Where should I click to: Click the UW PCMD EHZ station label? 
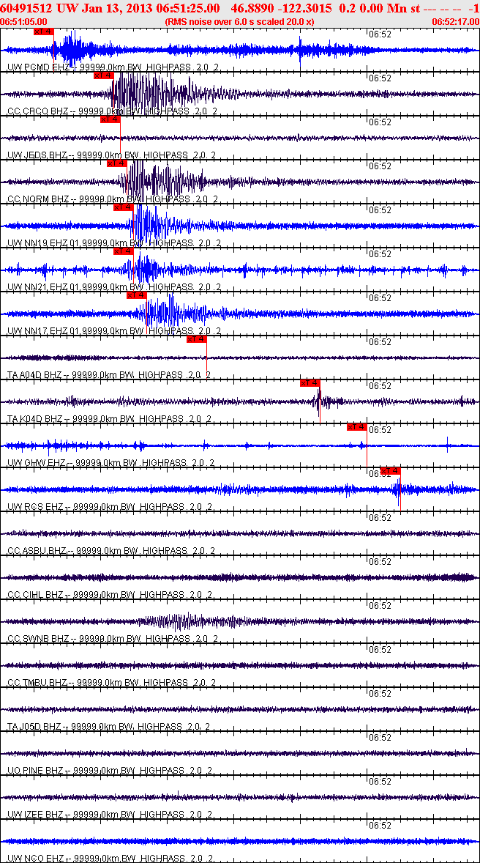[x=112, y=67]
